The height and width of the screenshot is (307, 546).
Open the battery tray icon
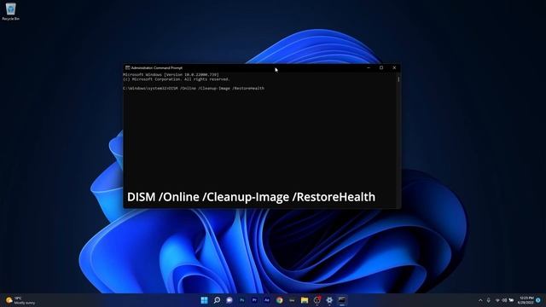click(511, 300)
